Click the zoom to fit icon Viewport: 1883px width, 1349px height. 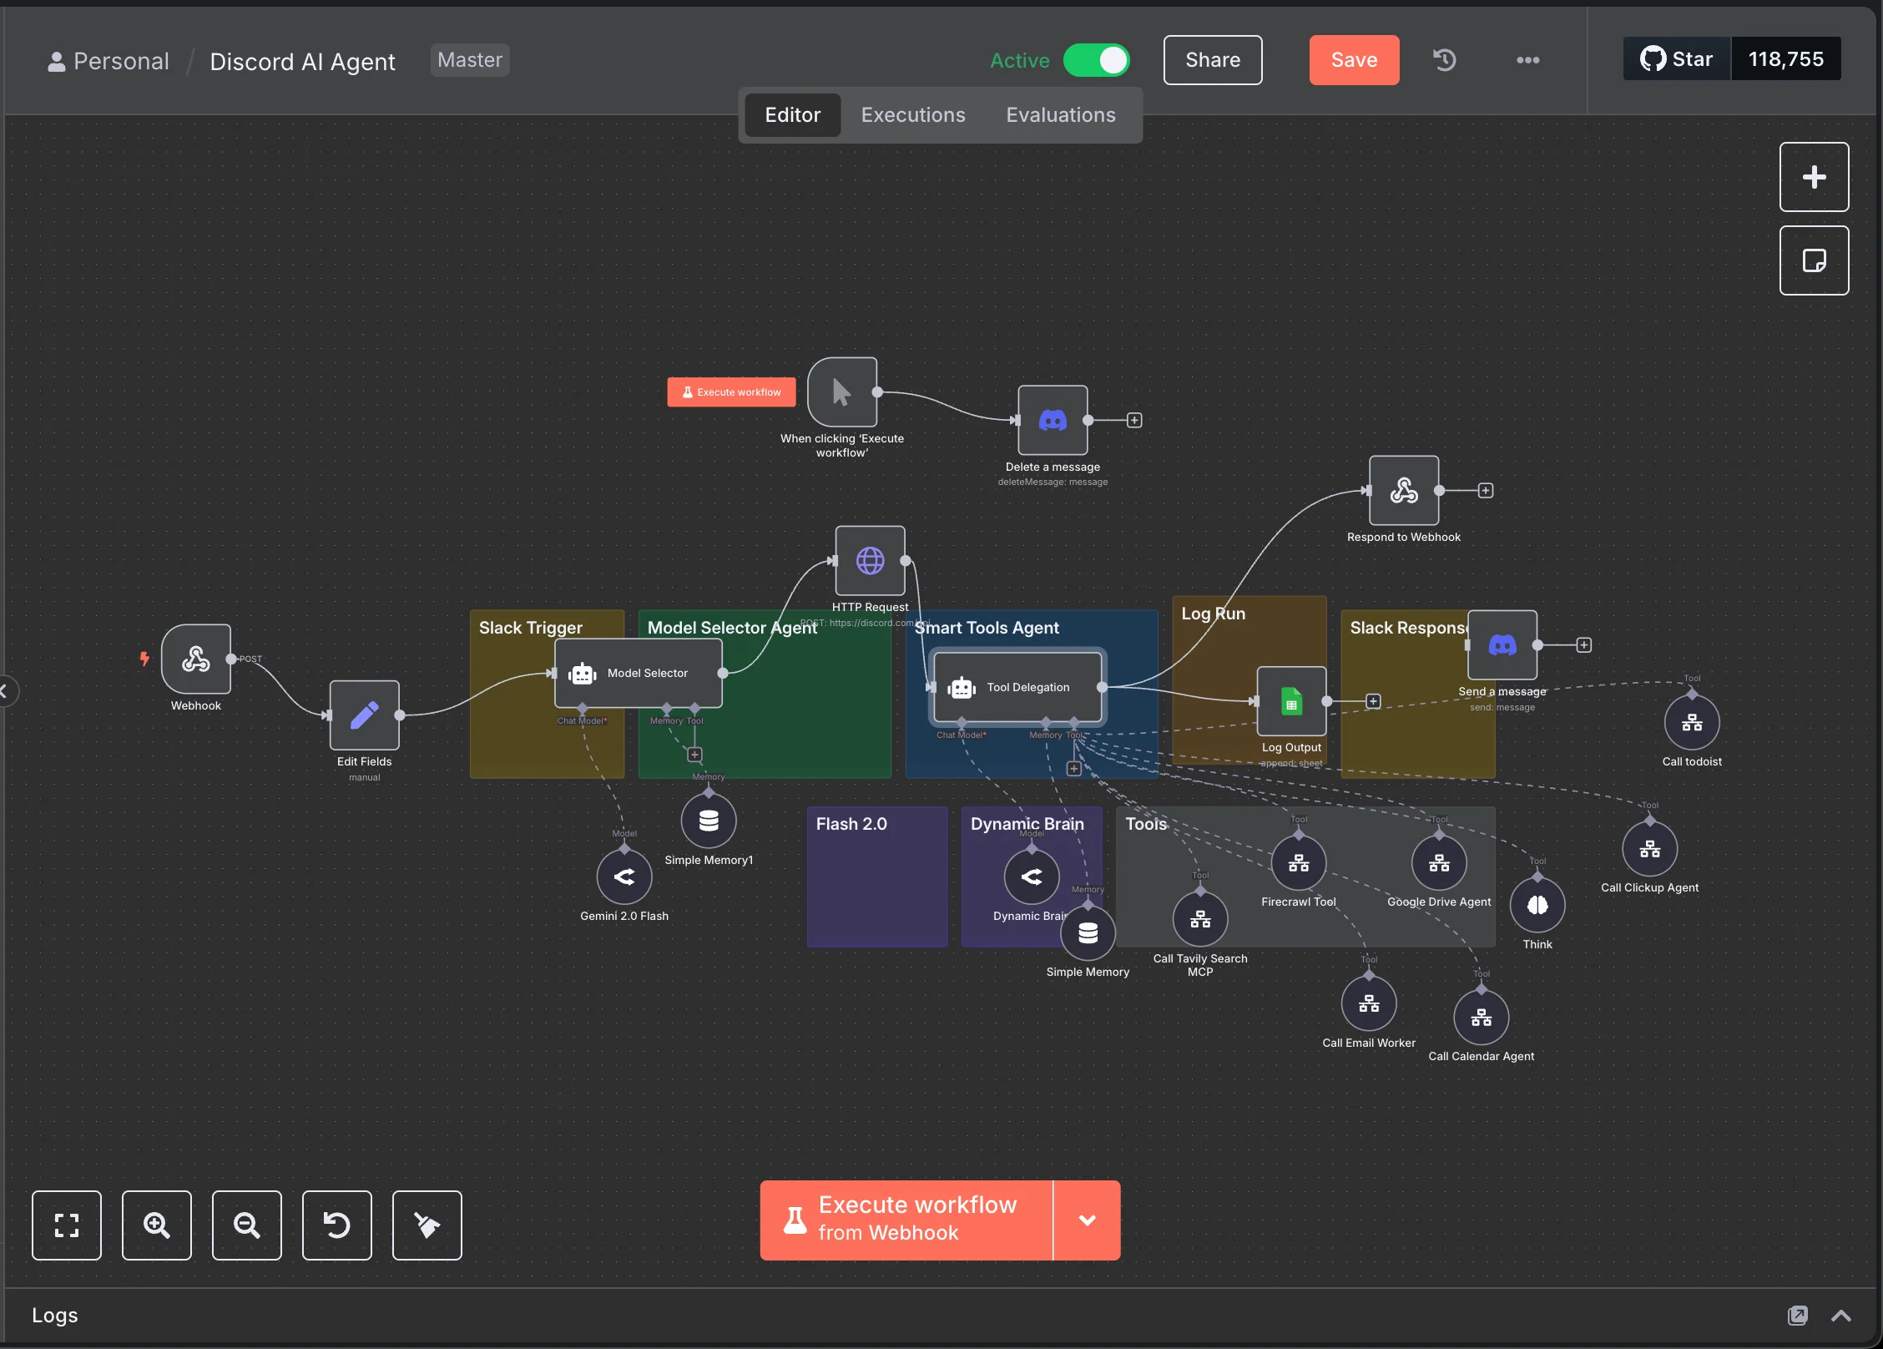pos(67,1225)
